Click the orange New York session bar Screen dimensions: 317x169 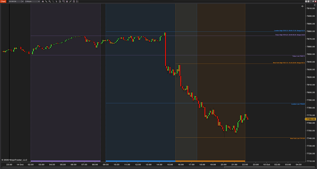point(210,161)
